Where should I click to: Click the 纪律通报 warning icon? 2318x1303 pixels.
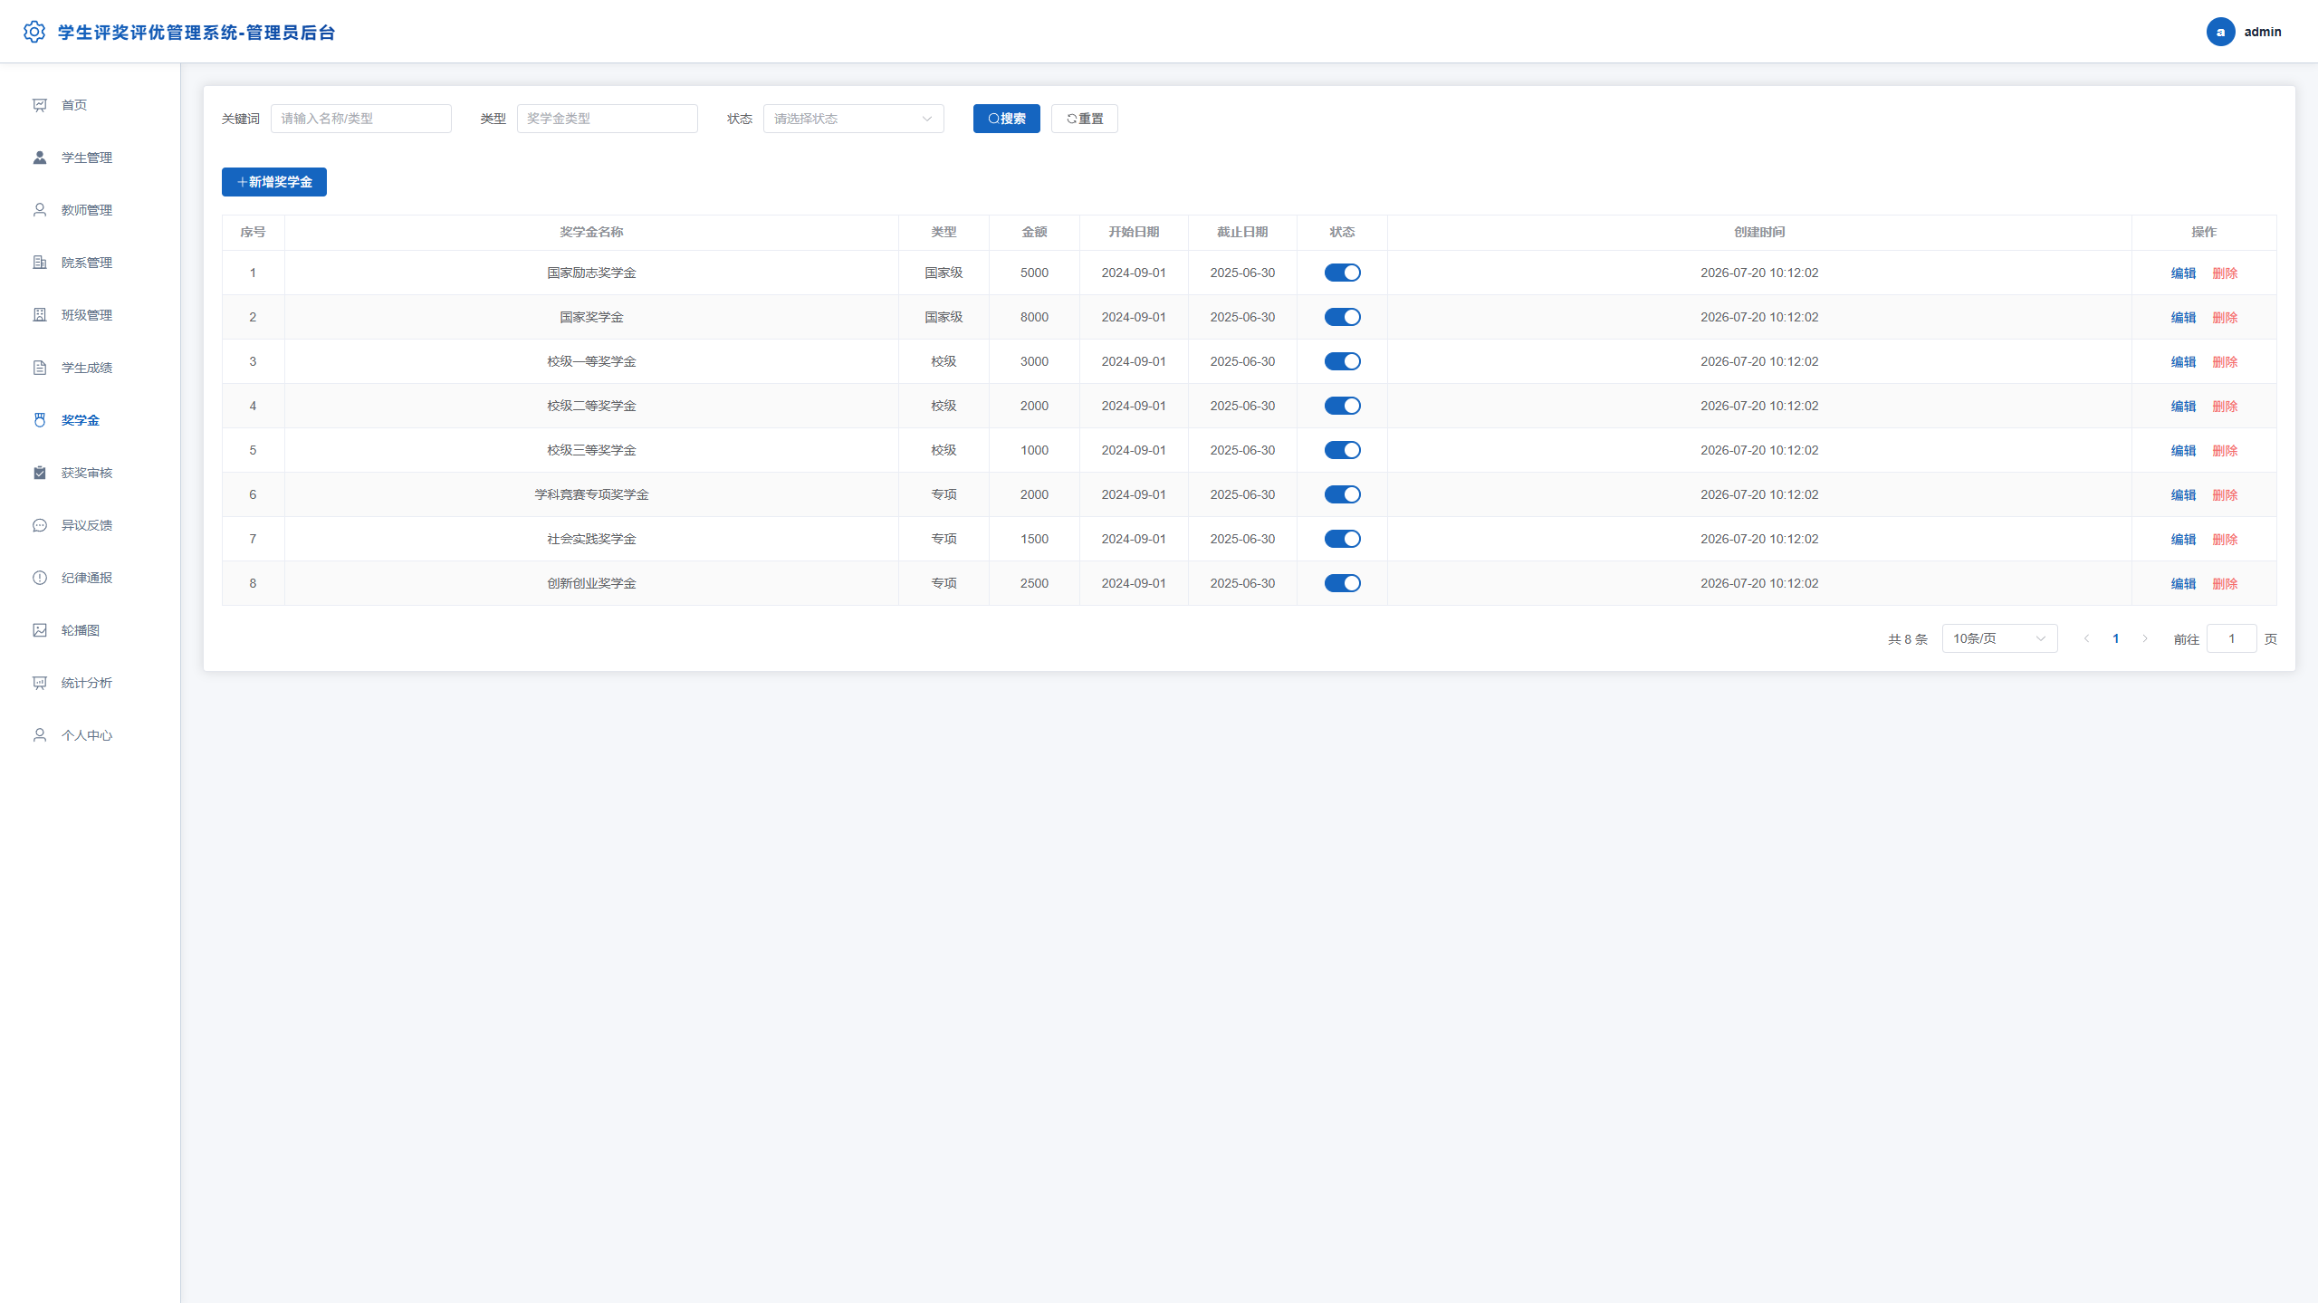tap(40, 578)
